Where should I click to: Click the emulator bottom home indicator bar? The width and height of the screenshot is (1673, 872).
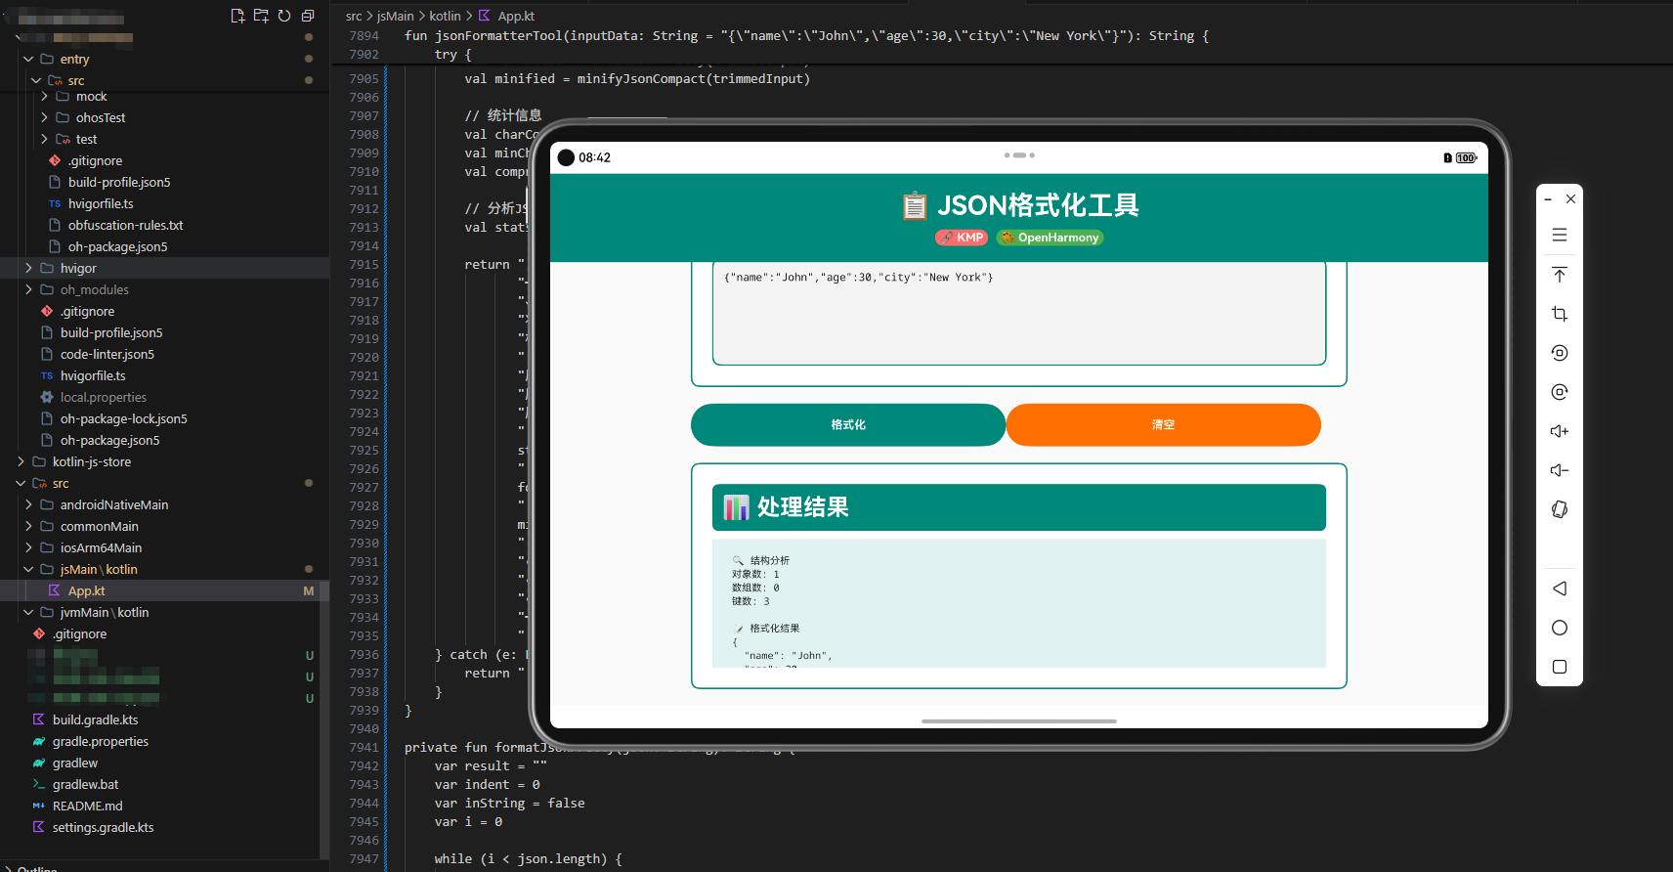1018,721
